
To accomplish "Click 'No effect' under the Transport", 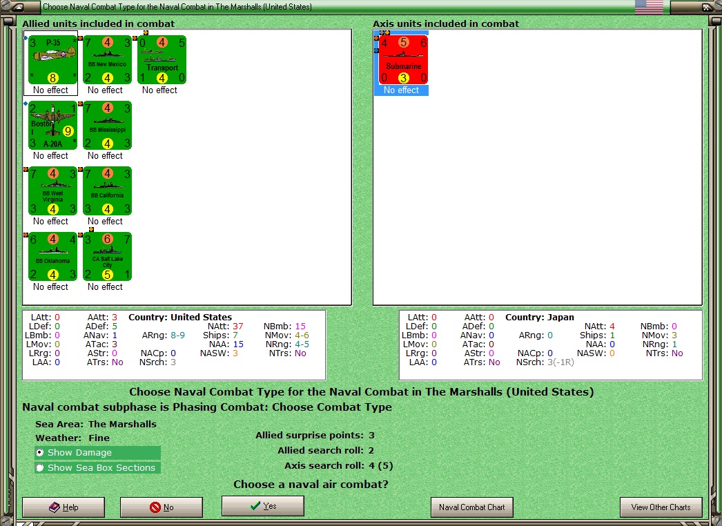I will pyautogui.click(x=159, y=90).
